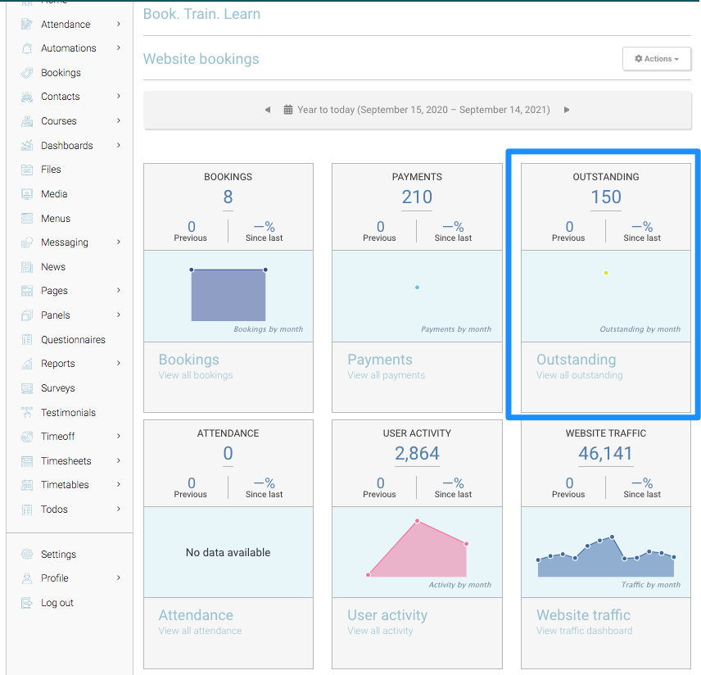Open the Actions dropdown button
Viewport: 701px width, 675px height.
click(657, 59)
